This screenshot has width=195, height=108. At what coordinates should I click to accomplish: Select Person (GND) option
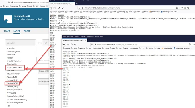pos(12,80)
